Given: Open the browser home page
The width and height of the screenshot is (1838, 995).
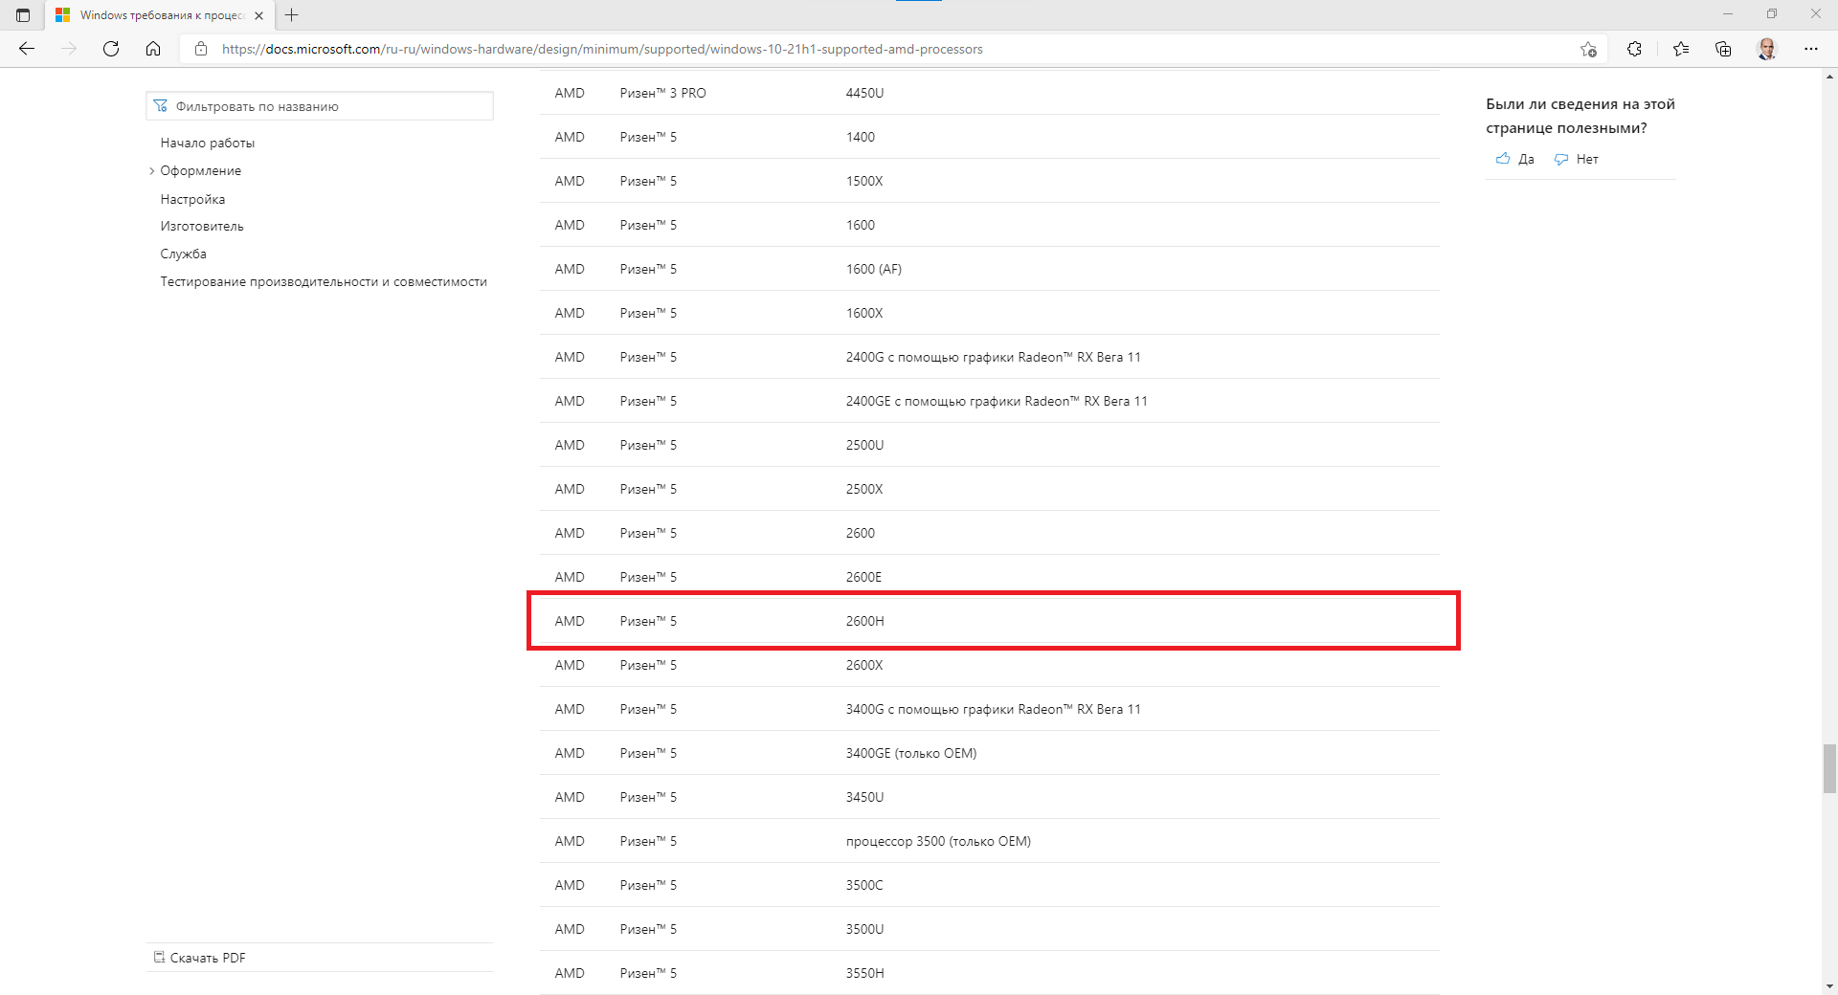Looking at the screenshot, I should tap(153, 49).
